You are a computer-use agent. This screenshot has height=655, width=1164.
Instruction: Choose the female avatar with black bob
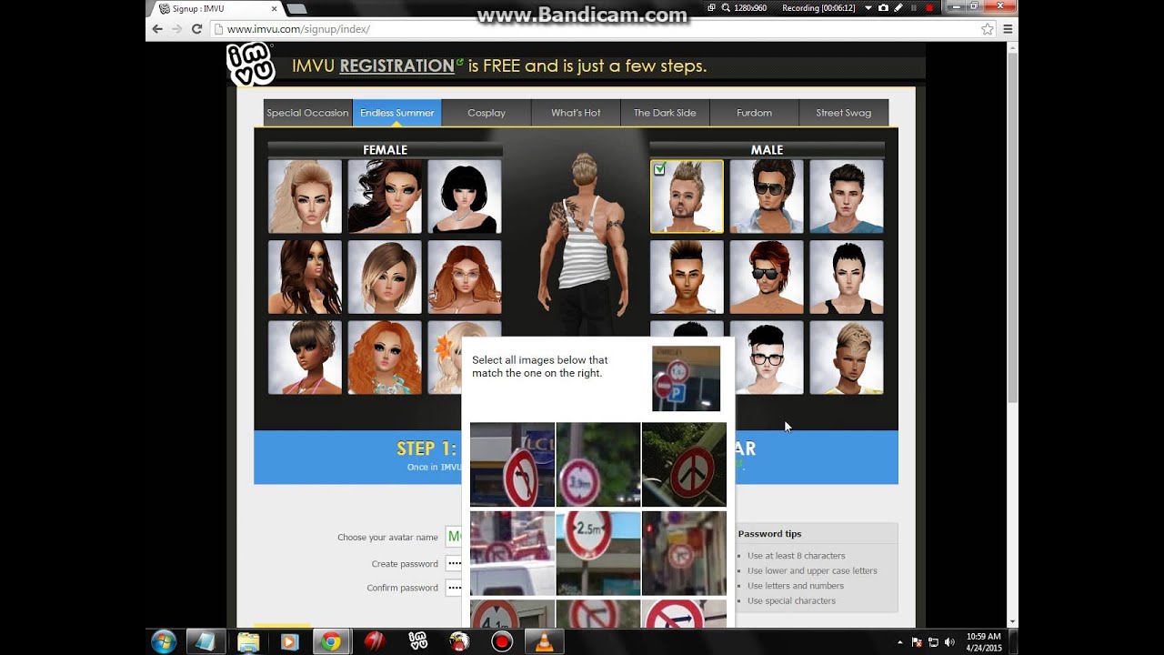tap(465, 196)
